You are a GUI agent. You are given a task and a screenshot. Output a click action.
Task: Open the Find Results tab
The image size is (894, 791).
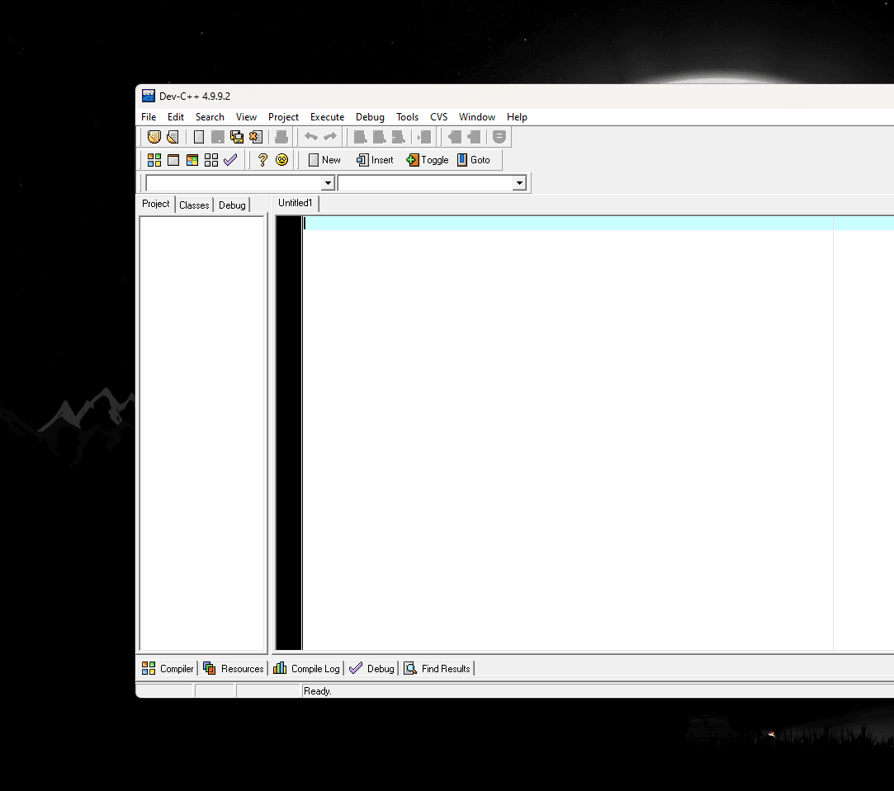[438, 668]
